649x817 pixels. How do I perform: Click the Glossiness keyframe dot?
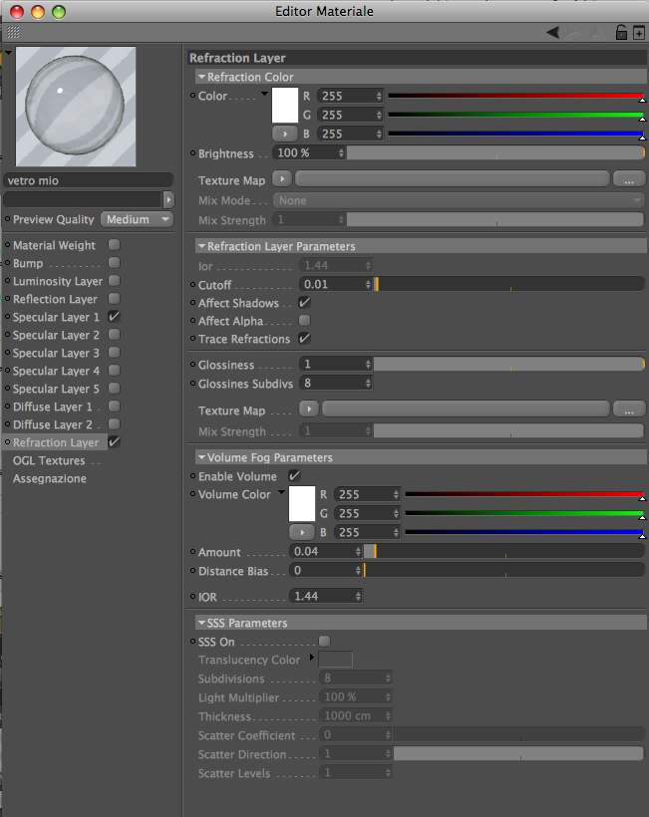tap(192, 365)
